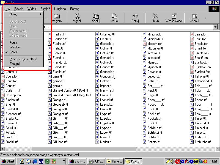The height and width of the screenshot is (165, 220).
Task: Expand the address bar dropdown
Action: [x=216, y=27]
